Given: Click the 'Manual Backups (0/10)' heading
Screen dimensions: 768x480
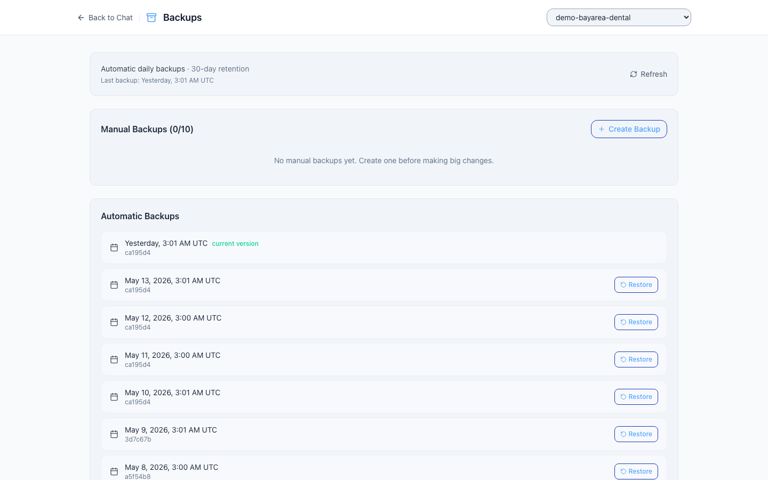Looking at the screenshot, I should 147,129.
